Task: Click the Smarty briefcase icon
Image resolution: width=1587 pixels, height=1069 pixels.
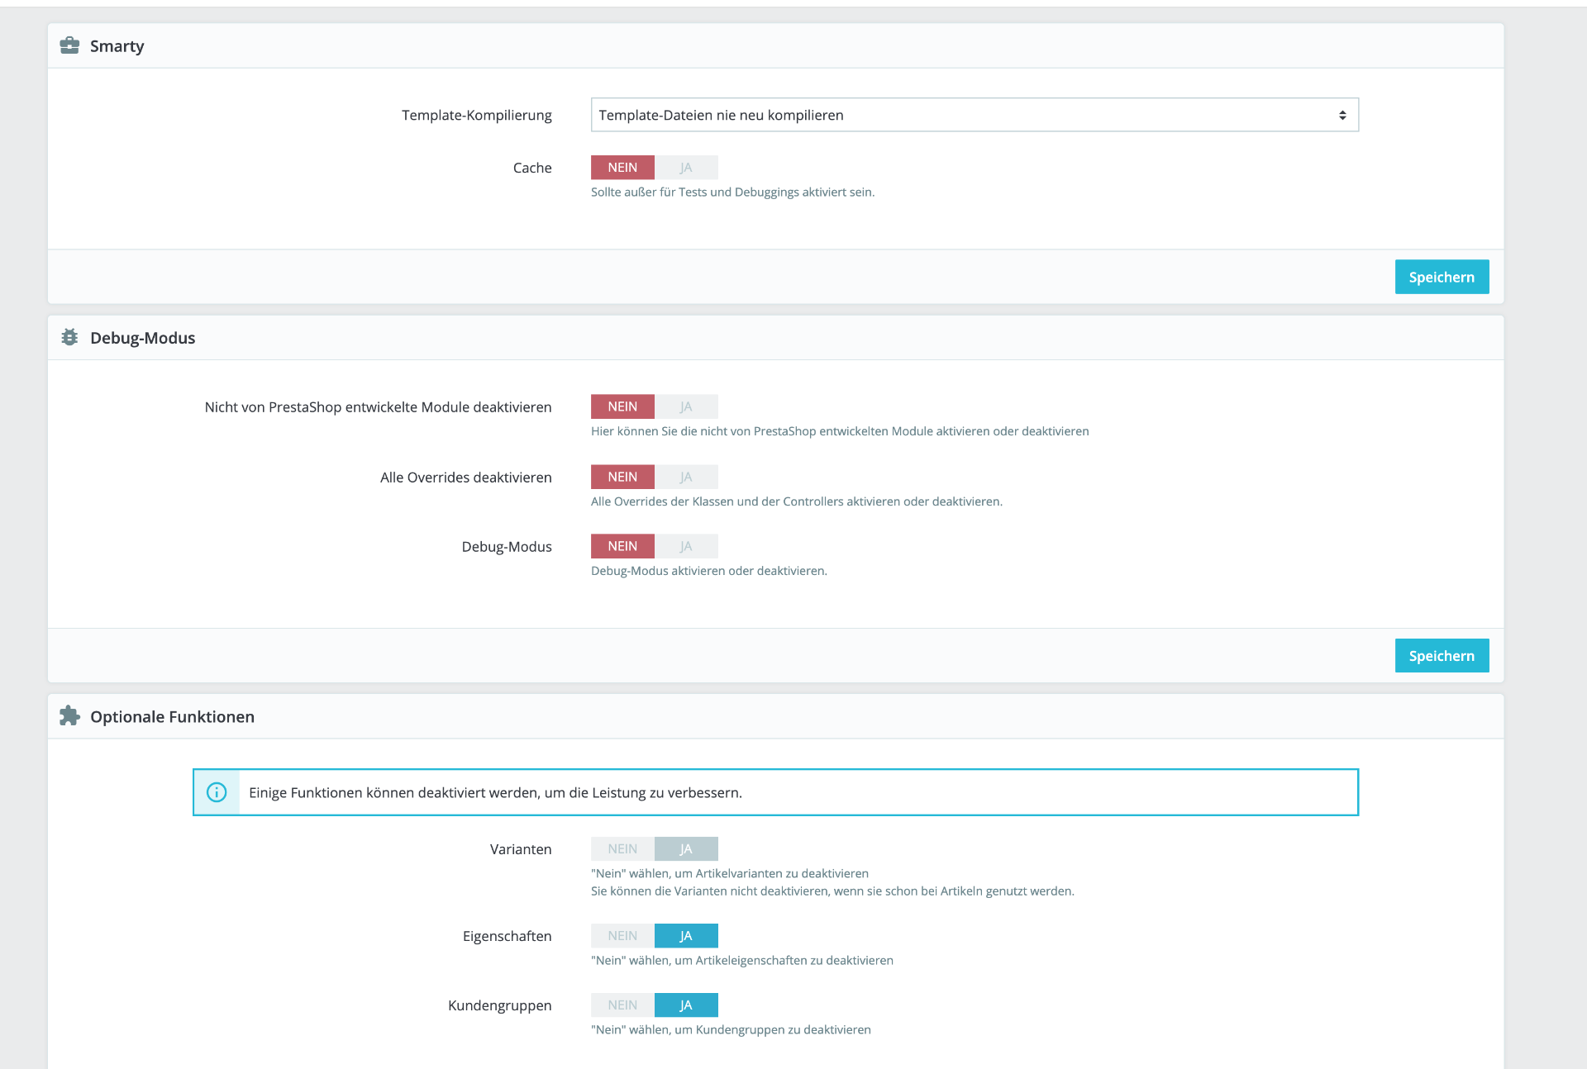Action: (x=69, y=45)
